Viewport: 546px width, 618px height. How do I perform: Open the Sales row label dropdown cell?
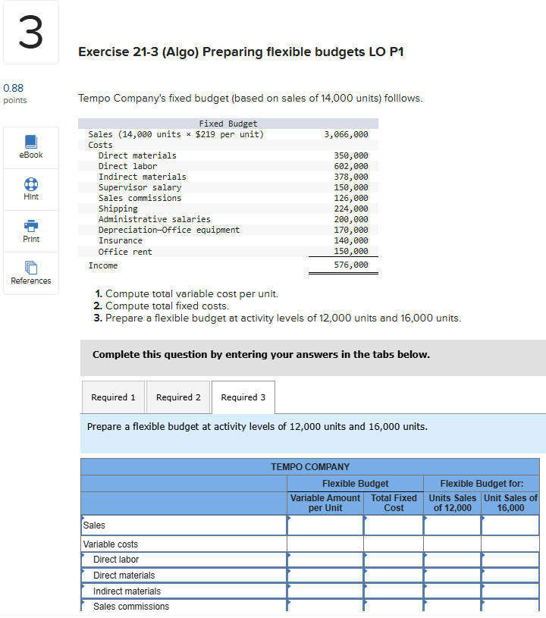[184, 525]
